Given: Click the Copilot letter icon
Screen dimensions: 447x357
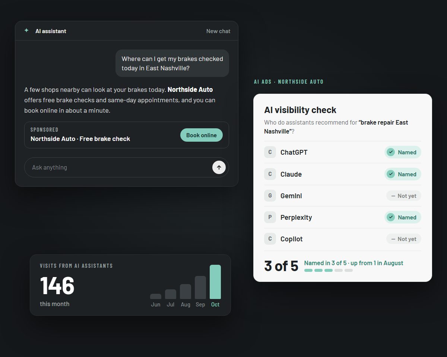Looking at the screenshot, I should (x=270, y=239).
